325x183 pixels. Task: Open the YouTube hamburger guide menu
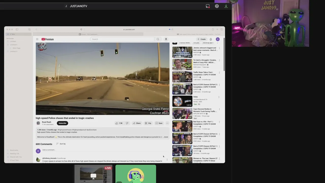pos(37,39)
